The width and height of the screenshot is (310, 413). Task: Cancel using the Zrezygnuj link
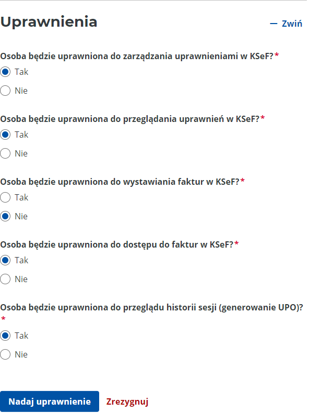[127, 401]
